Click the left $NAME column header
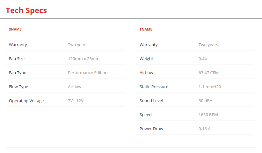The width and height of the screenshot is (262, 153). pos(15,29)
